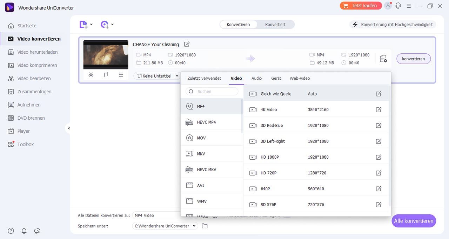Select MKV format
Image resolution: width=449 pixels, height=239 pixels.
[x=211, y=154]
